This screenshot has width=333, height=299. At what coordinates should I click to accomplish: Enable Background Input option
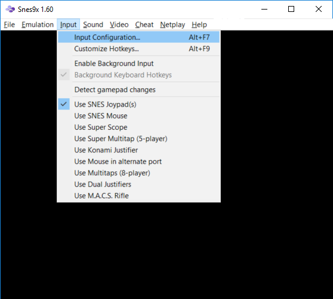pyautogui.click(x=138, y=63)
